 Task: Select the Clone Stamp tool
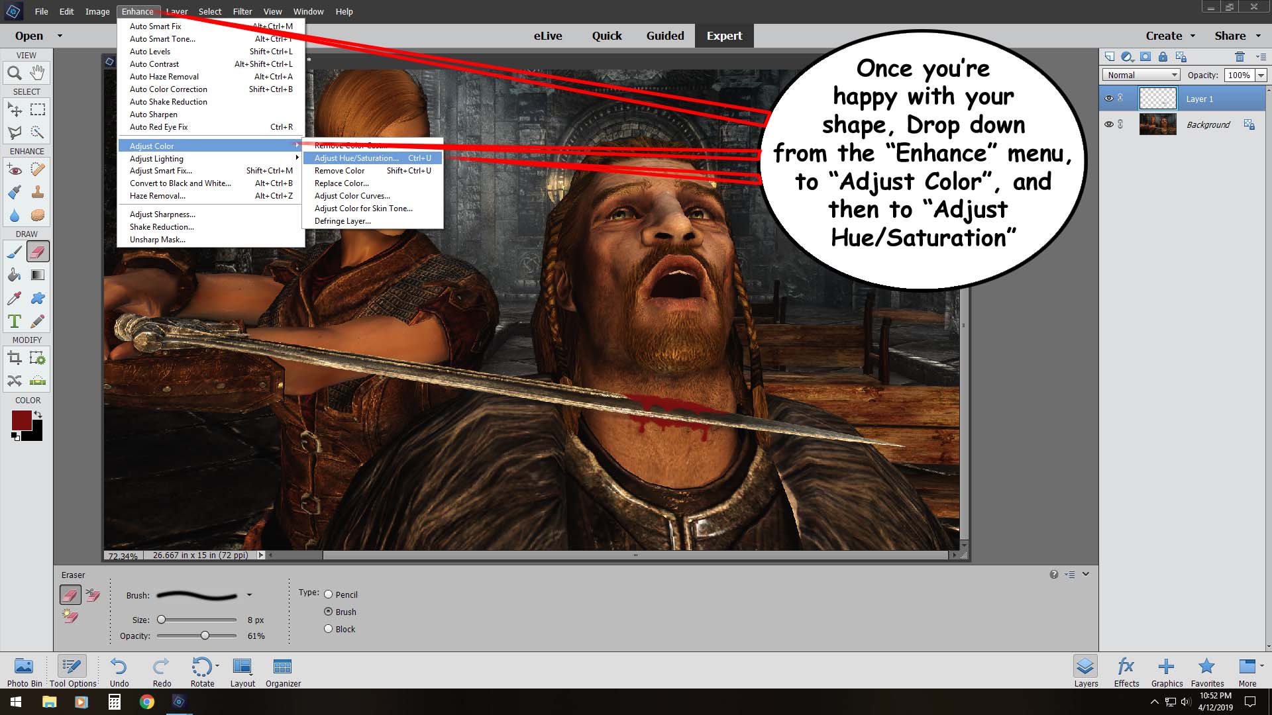(x=38, y=193)
